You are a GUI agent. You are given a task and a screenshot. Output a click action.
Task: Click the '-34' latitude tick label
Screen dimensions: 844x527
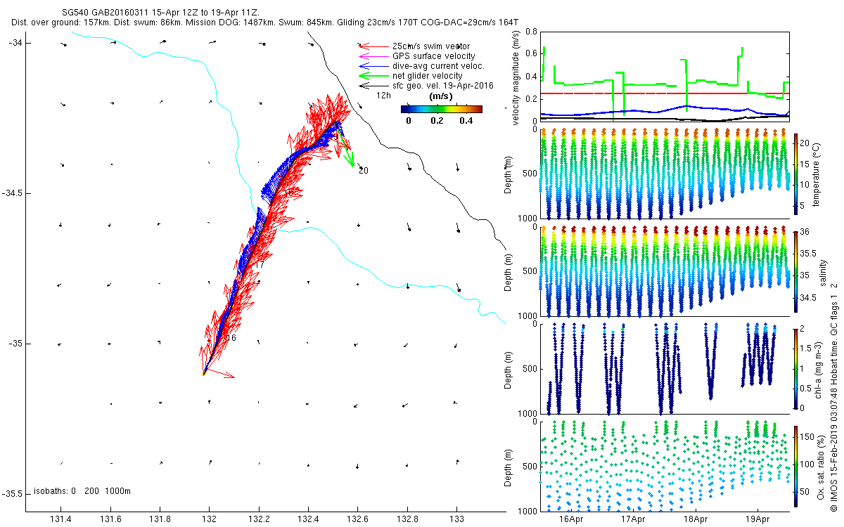(15, 43)
